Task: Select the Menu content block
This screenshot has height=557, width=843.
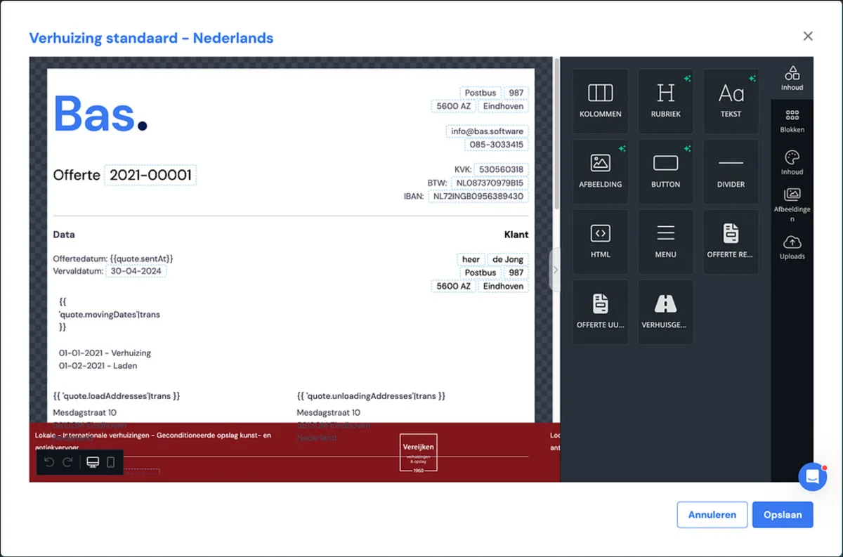Action: tap(665, 242)
